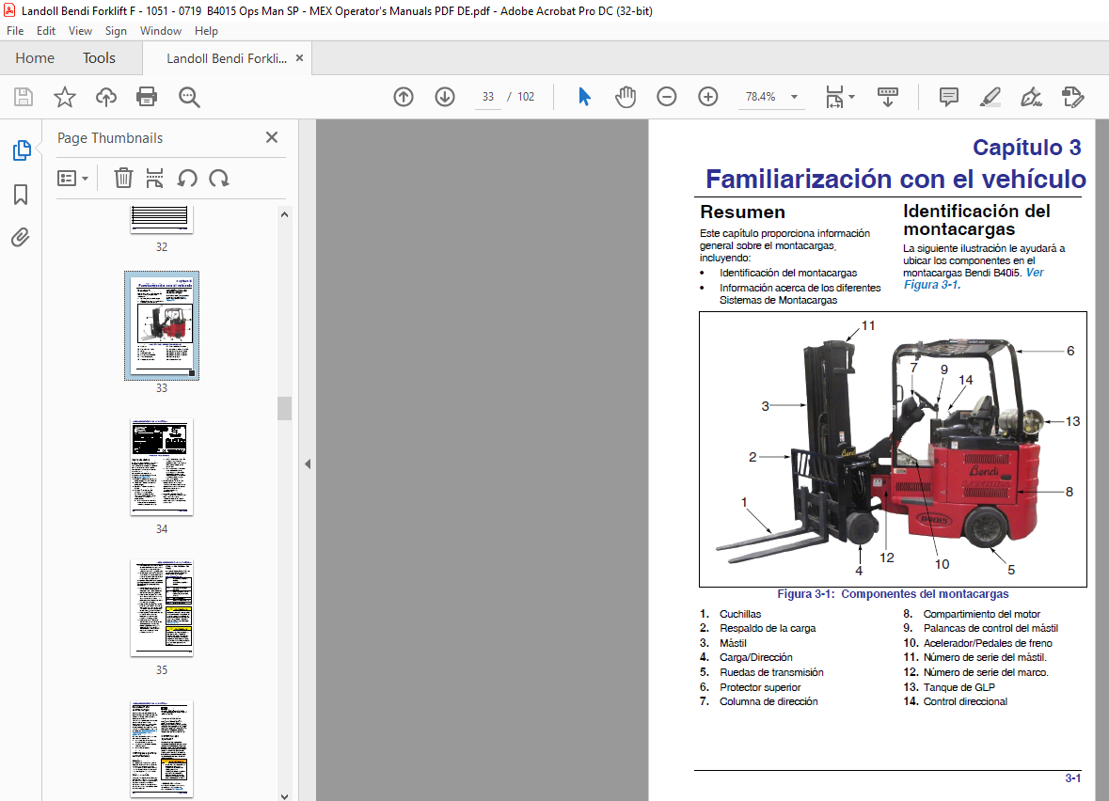
Task: Add a comment with the speech bubble
Action: pyautogui.click(x=948, y=97)
